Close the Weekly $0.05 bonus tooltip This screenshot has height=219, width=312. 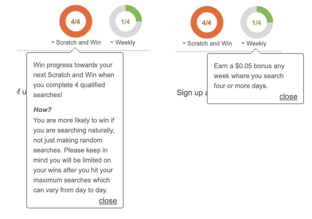point(288,97)
